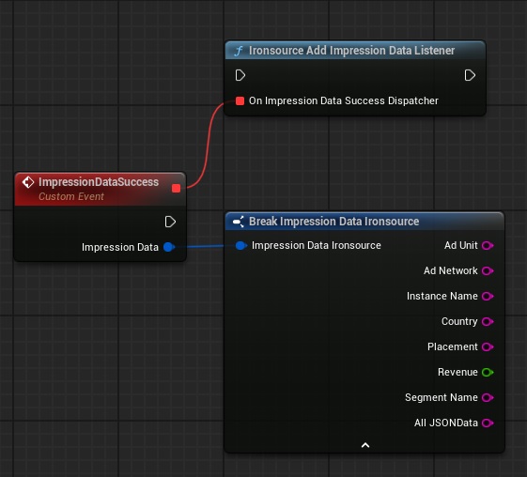Image resolution: width=527 pixels, height=477 pixels.
Task: Click the red delegate pin on ImpressionDataSuccess event
Action: coord(176,189)
